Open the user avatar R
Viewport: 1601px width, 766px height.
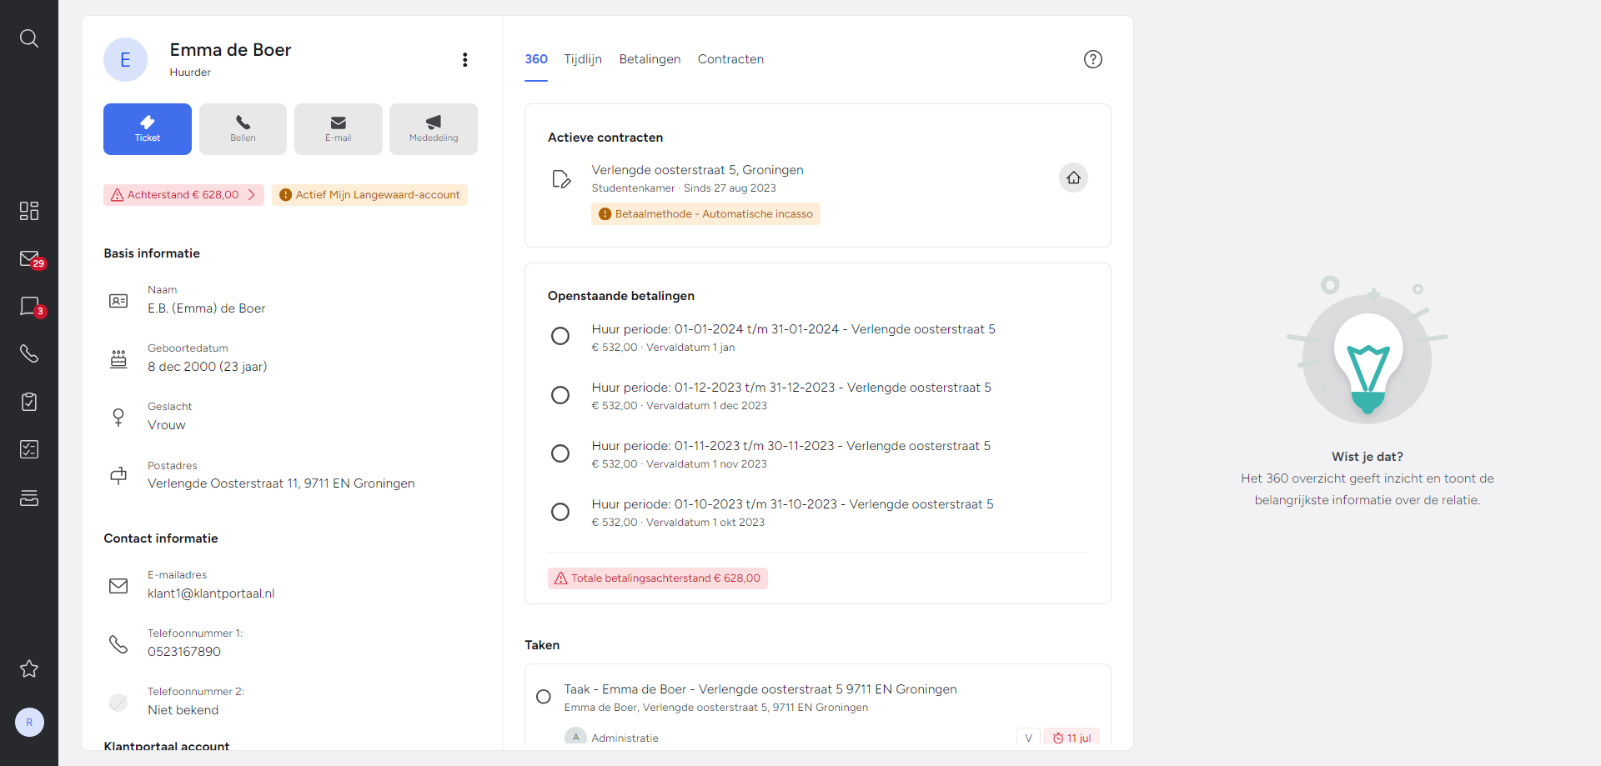point(29,723)
